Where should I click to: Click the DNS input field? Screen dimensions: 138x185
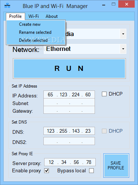[69, 131]
